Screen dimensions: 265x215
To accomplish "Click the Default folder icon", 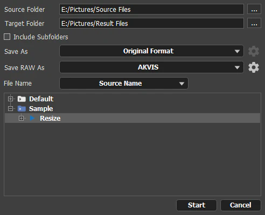I will (22, 99).
